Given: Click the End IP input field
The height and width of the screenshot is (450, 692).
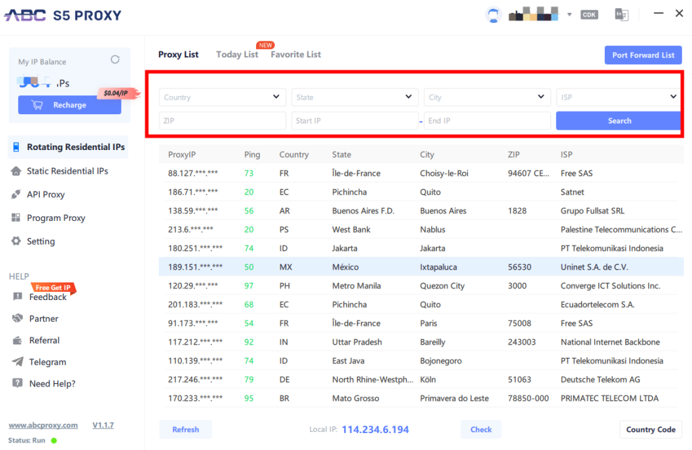Looking at the screenshot, I should 487,120.
